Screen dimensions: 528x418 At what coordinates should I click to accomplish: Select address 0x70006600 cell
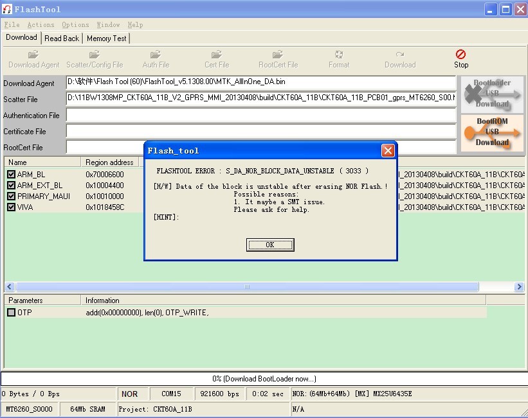(105, 174)
